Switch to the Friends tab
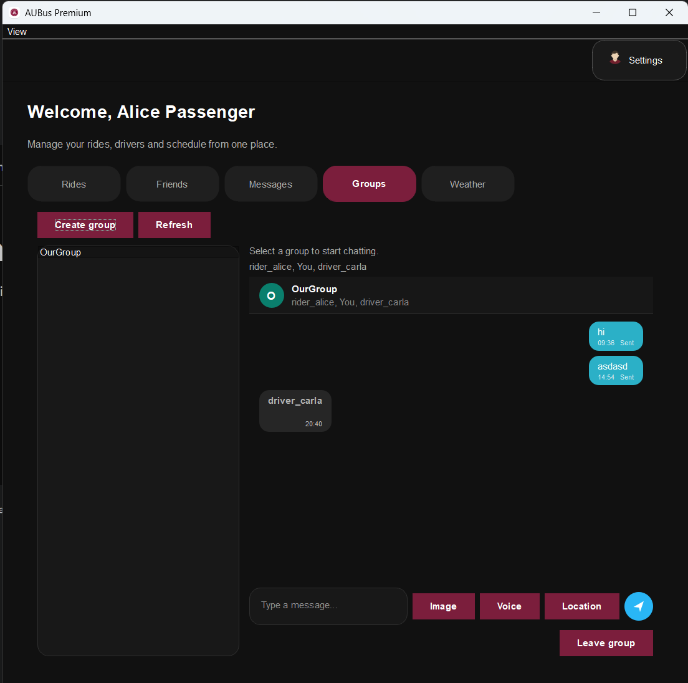 coord(172,184)
